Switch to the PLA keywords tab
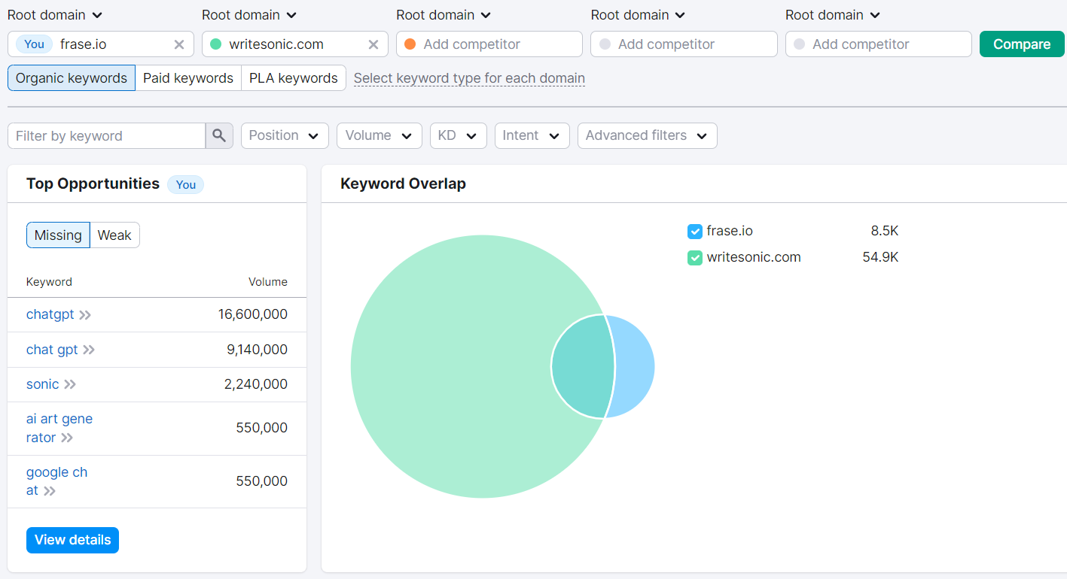This screenshot has width=1067, height=579. click(294, 78)
